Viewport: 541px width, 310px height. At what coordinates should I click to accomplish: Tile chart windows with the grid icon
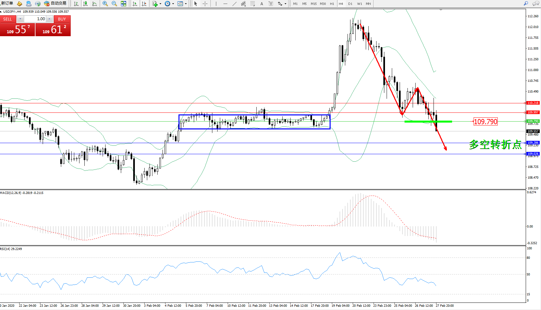point(123,4)
